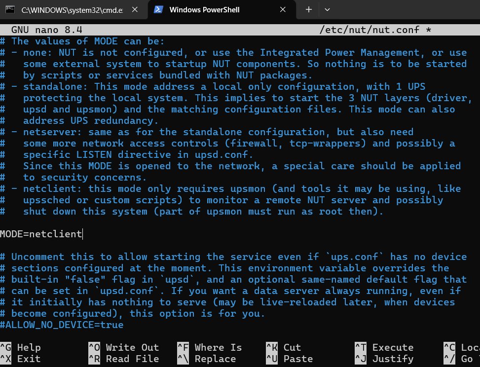The height and width of the screenshot is (367, 480).
Task: Click the PowerShell icon on the active tab
Action: click(159, 9)
